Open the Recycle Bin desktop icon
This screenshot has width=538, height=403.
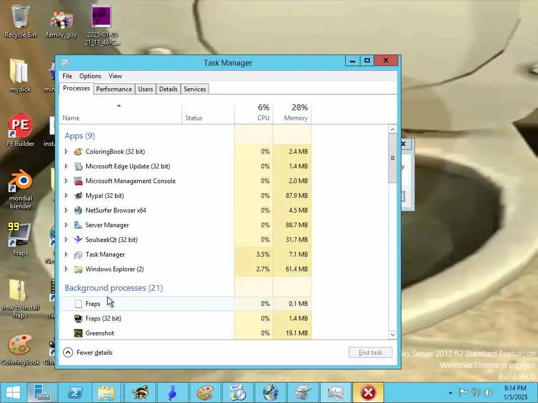coord(20,21)
